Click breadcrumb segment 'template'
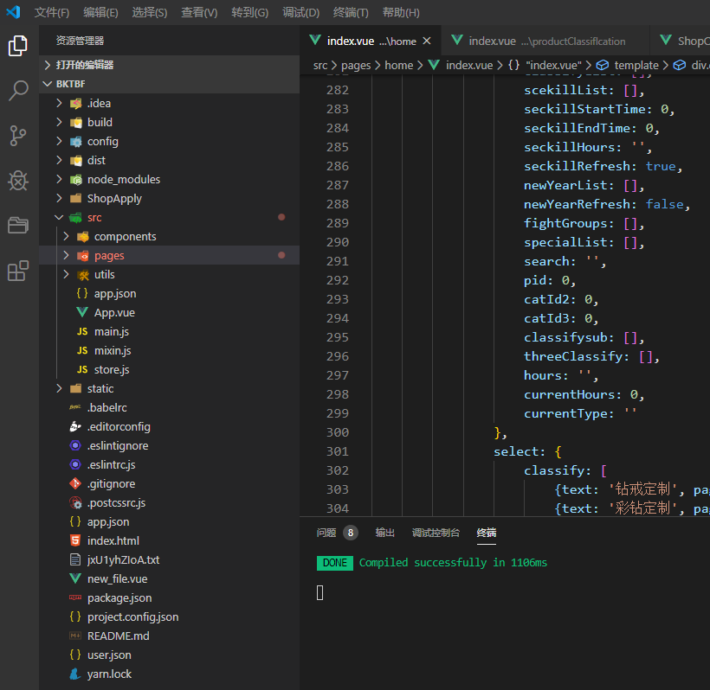Viewport: 710px width, 690px height. [636, 65]
